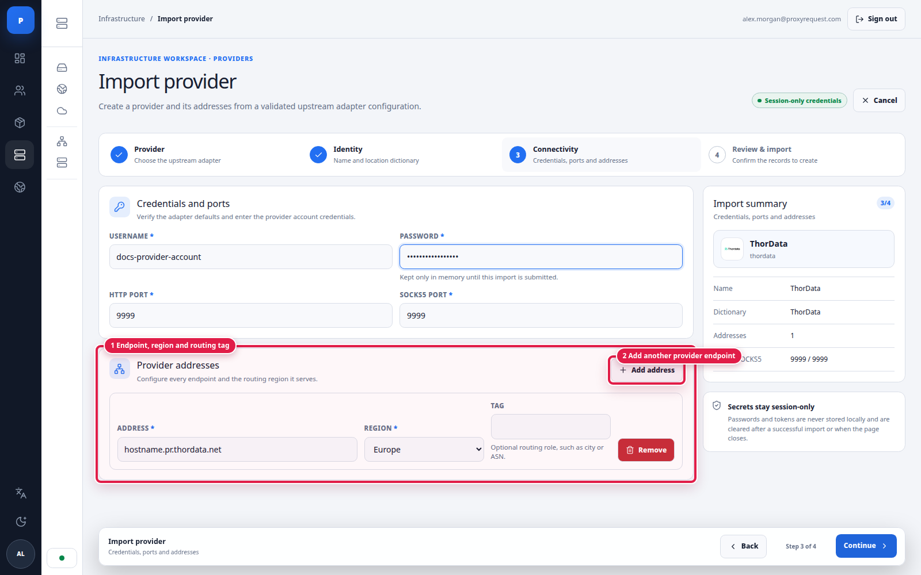Go to the Provider step
The width and height of the screenshot is (921, 575).
coord(203,155)
